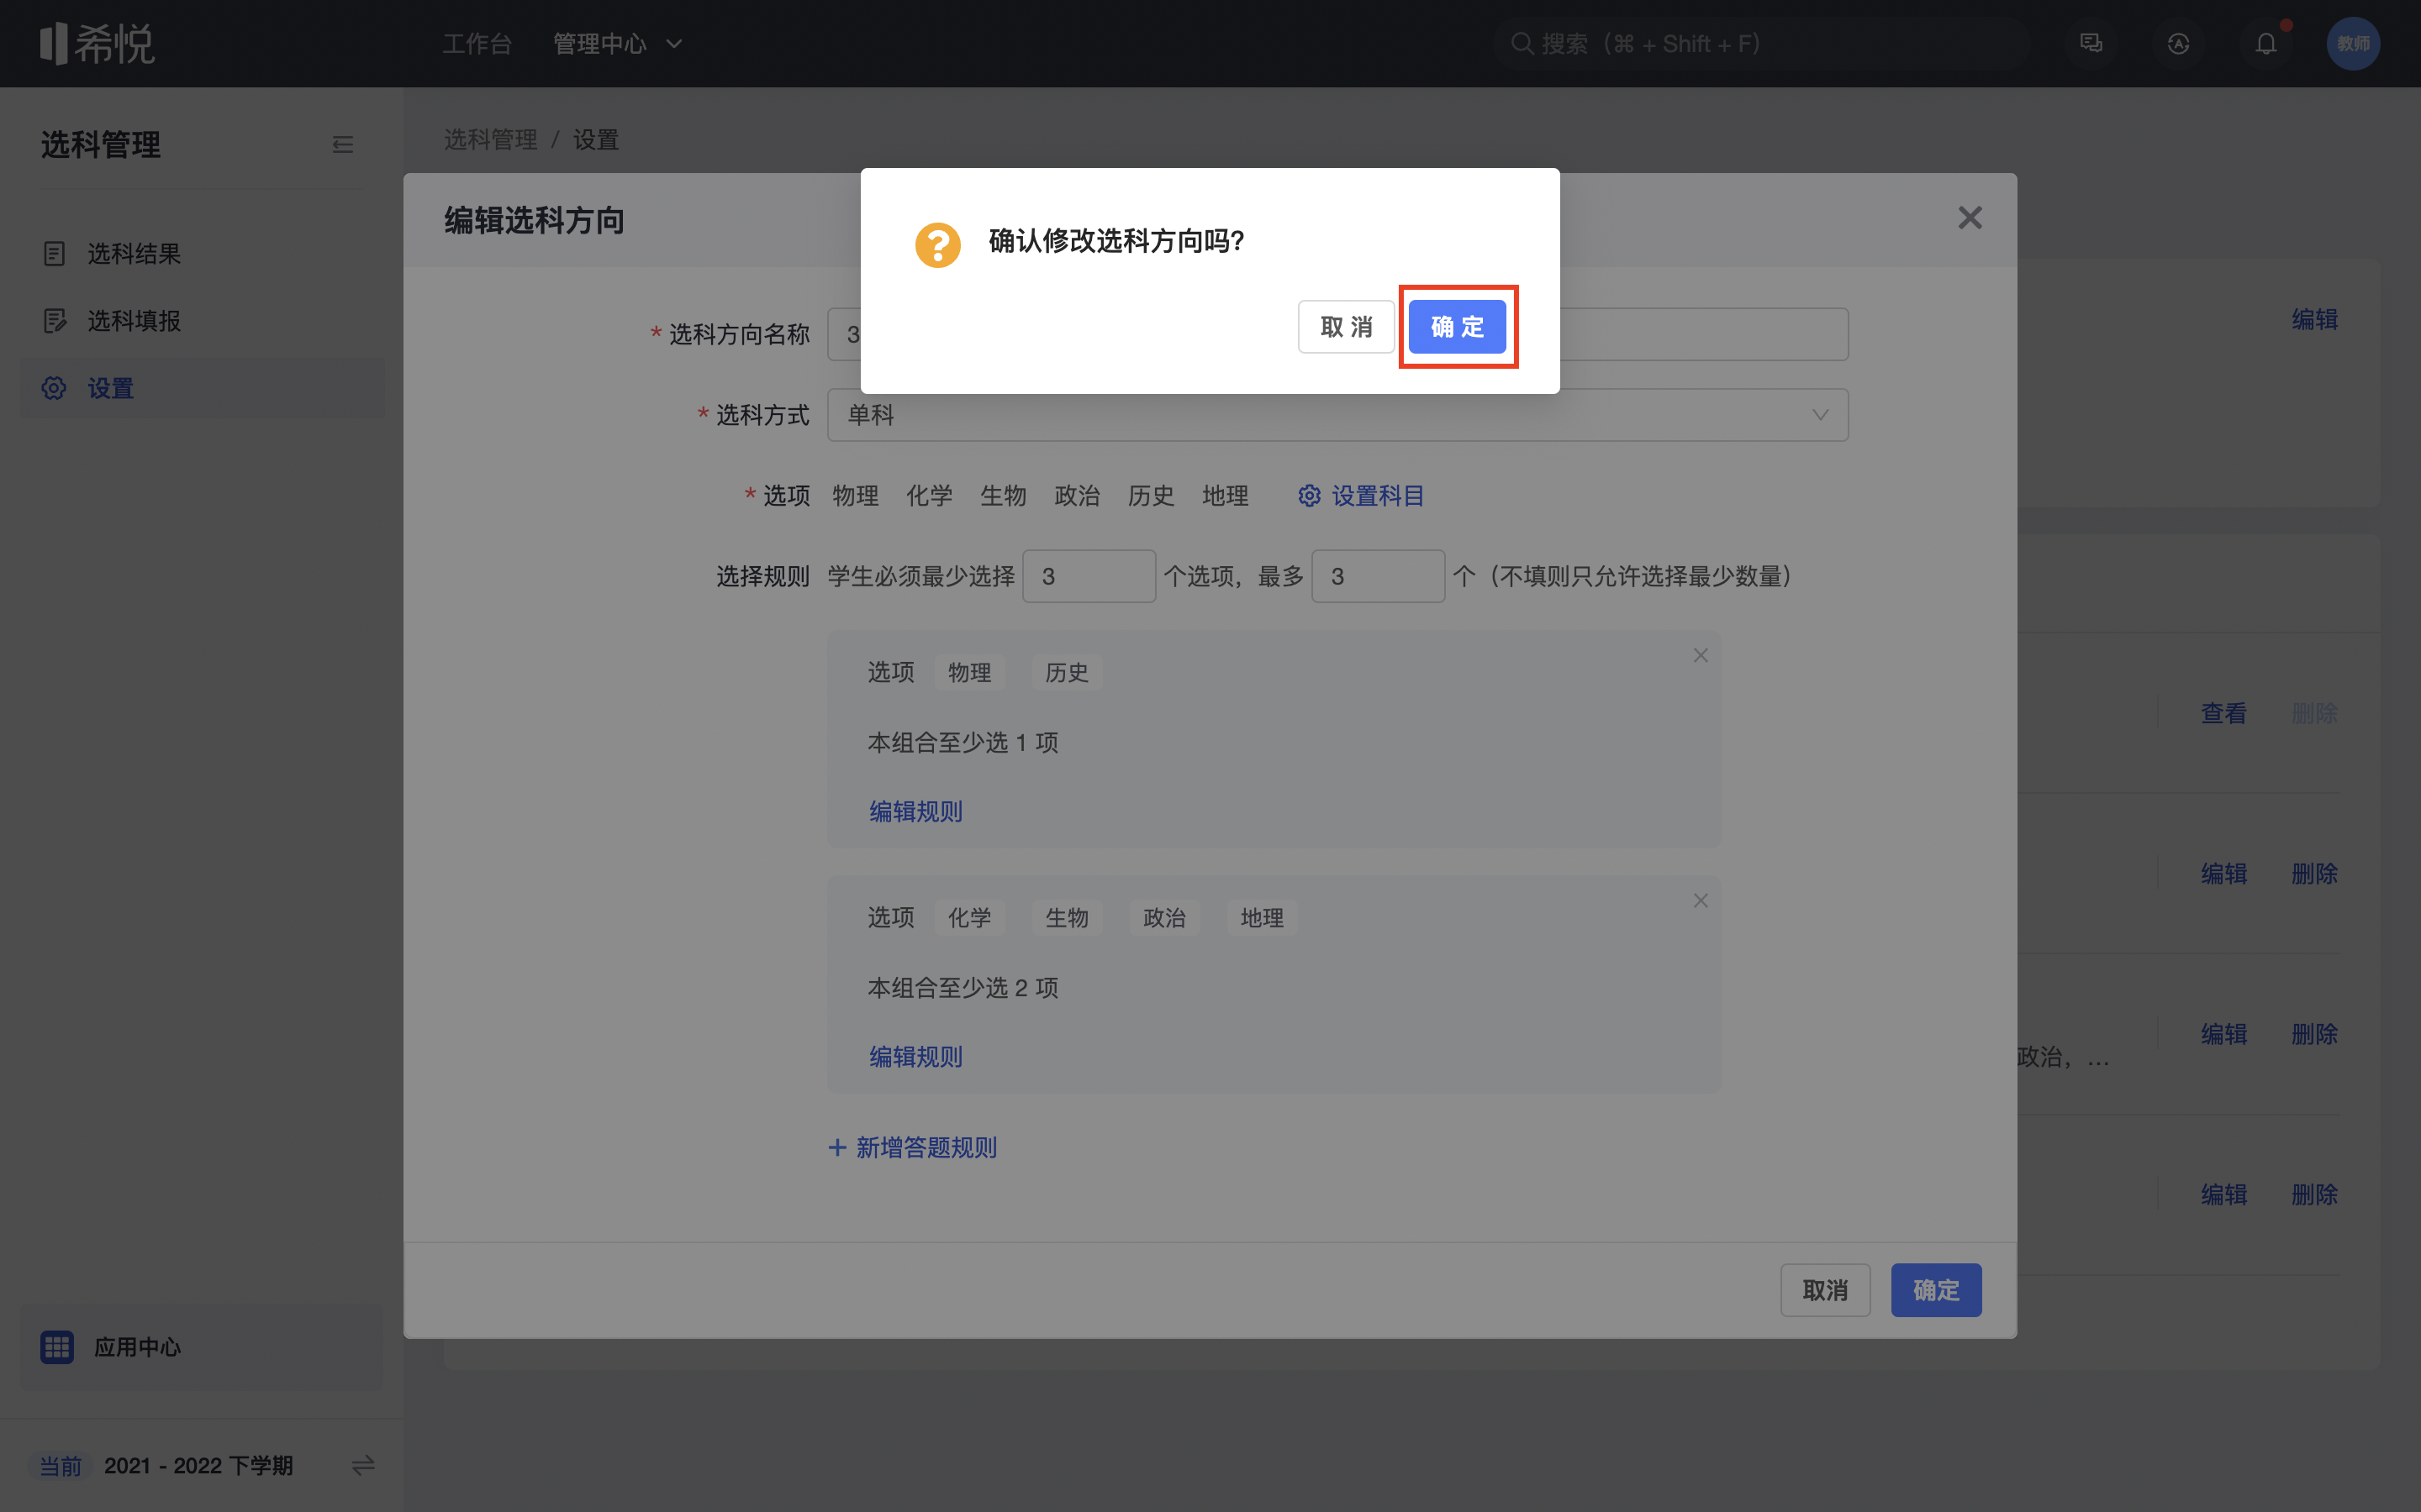Click 取消 in the confirmation dialog
This screenshot has width=2421, height=1512.
(x=1346, y=327)
